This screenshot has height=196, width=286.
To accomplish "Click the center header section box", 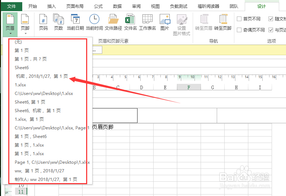I will tap(177, 115).
